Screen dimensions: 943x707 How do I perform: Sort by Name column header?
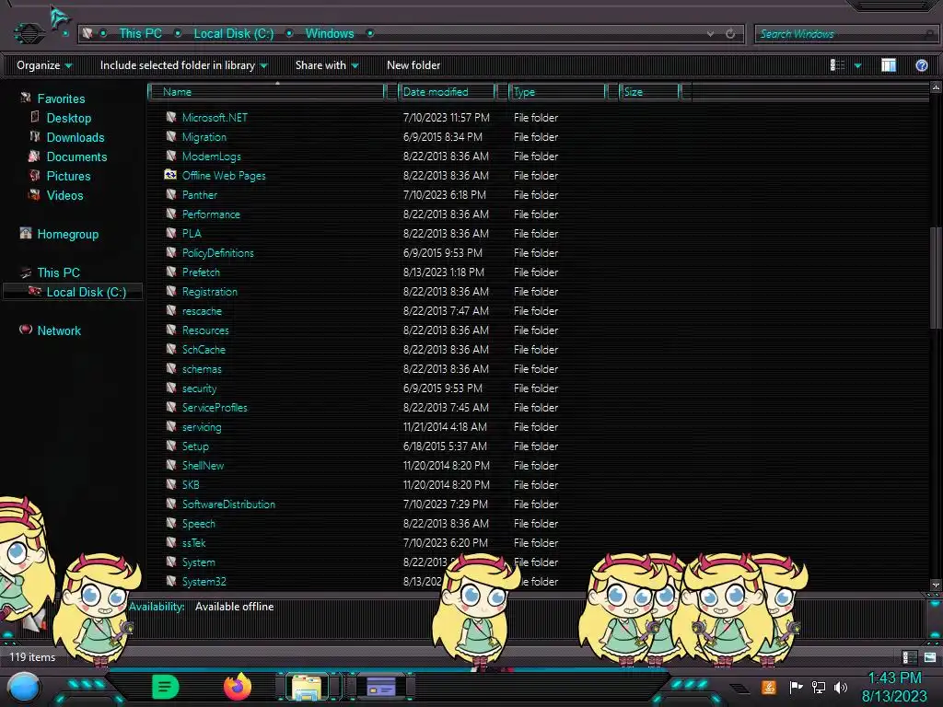point(266,91)
